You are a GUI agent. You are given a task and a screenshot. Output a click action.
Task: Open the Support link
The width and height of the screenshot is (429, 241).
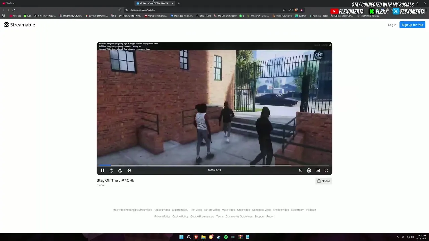pyautogui.click(x=259, y=216)
